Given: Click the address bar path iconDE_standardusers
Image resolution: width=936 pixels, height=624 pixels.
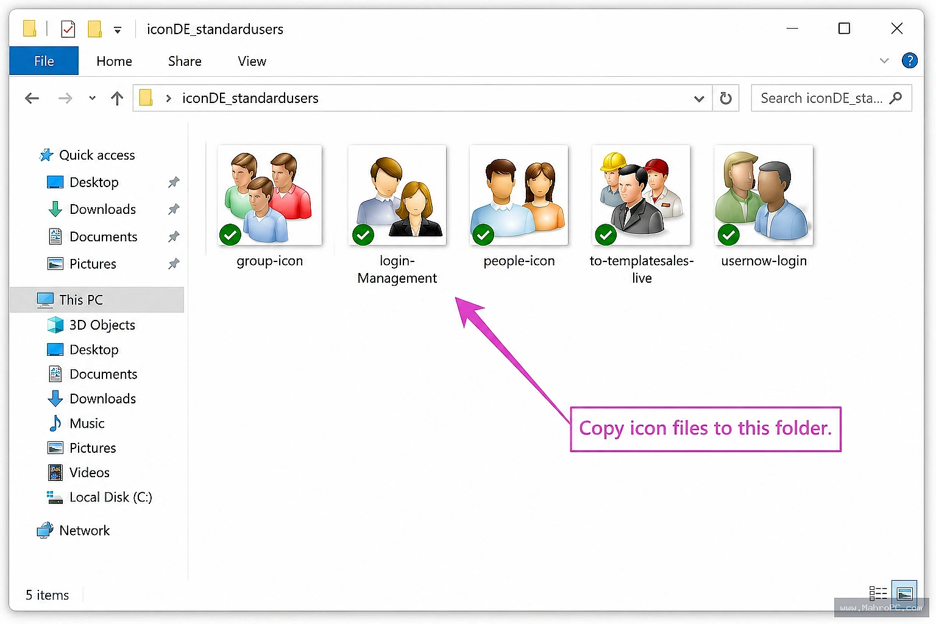Looking at the screenshot, I should coord(250,98).
